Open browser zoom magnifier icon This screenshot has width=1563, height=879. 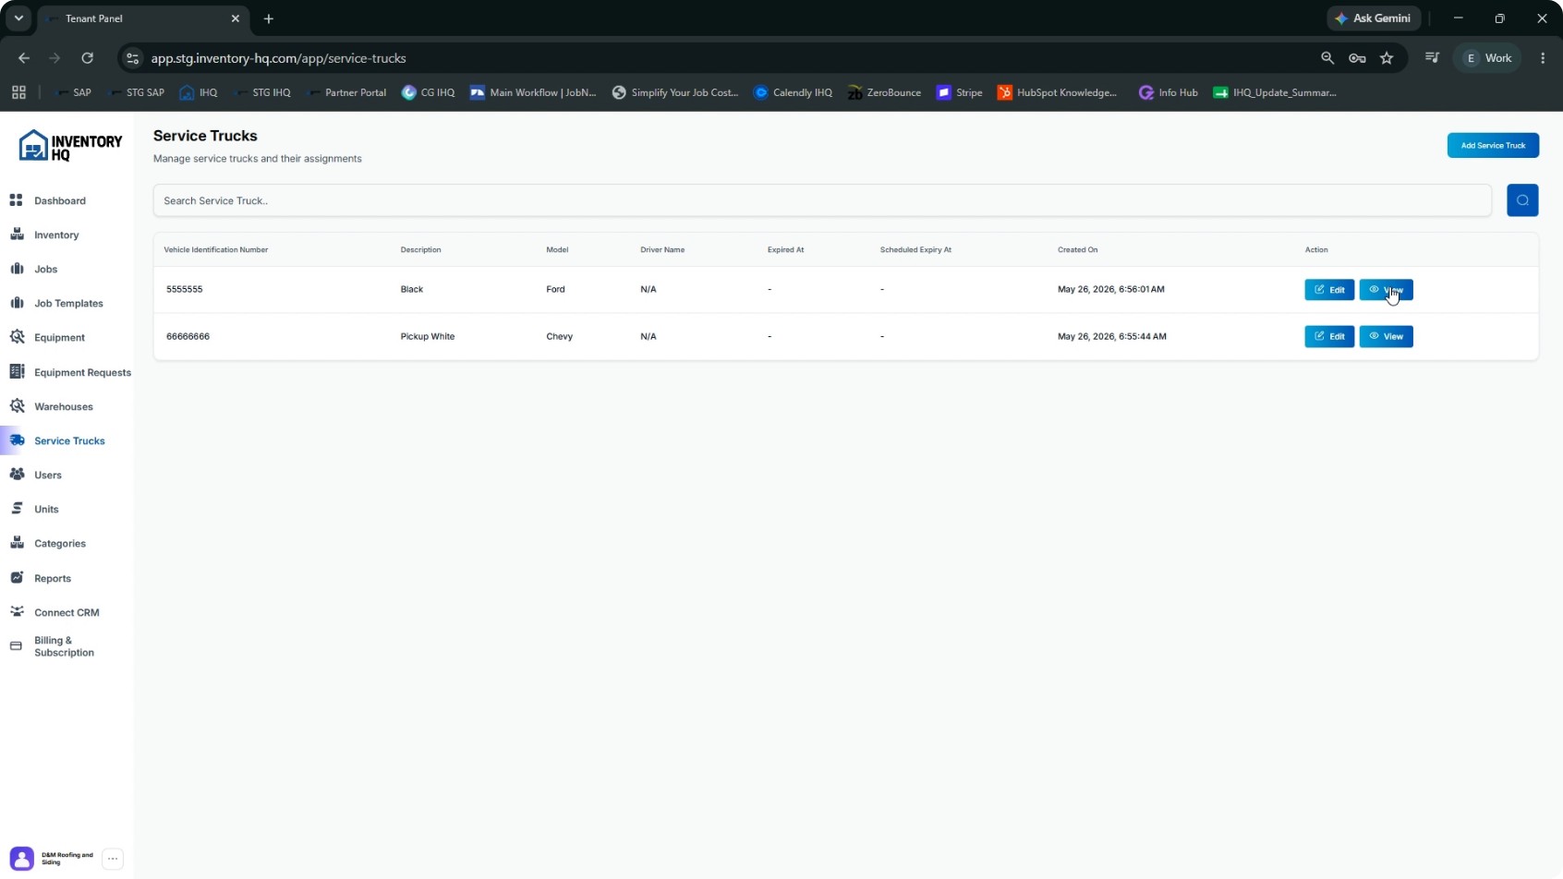coord(1327,58)
